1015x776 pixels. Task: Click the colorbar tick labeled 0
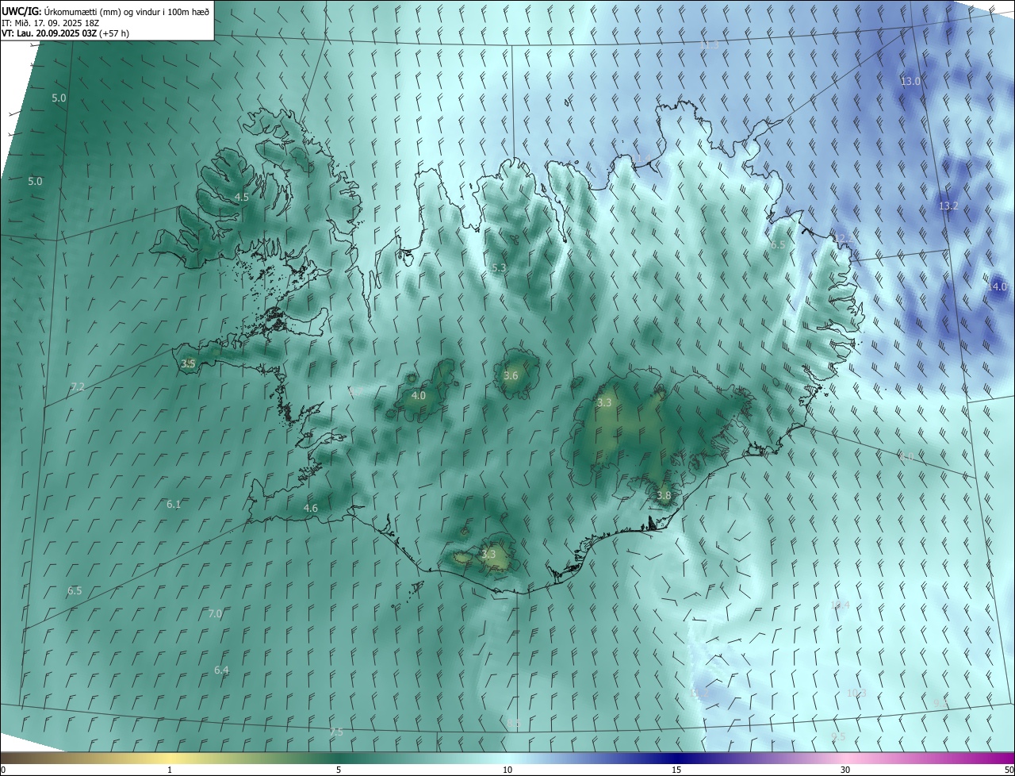[3, 770]
